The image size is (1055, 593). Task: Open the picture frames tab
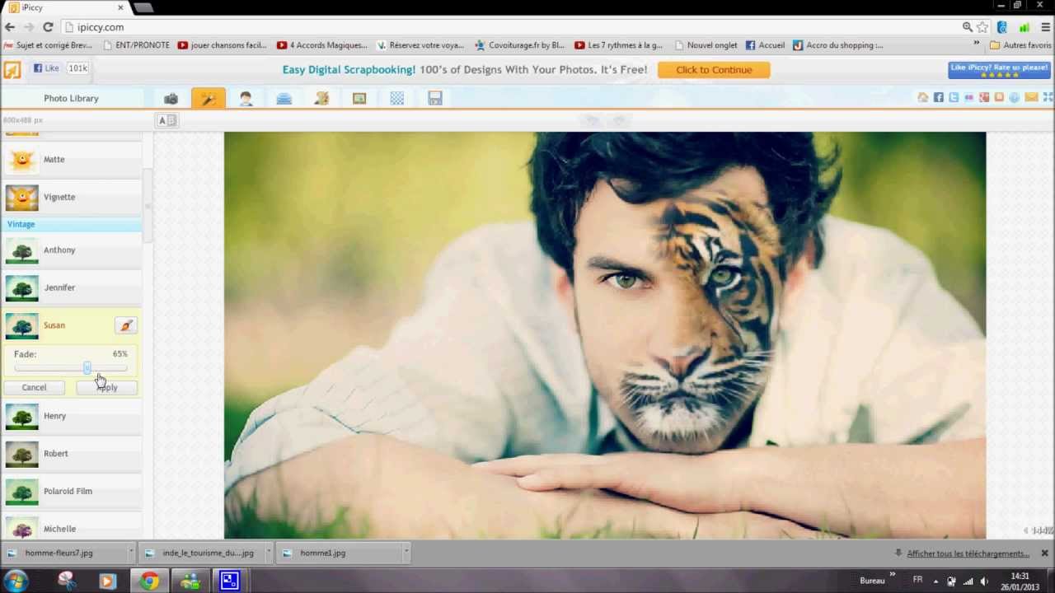[x=359, y=99]
